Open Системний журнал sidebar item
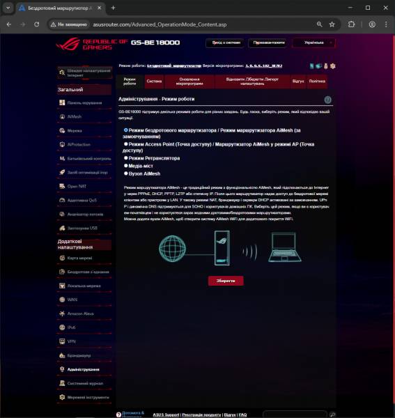This screenshot has height=418, width=395. coord(84,383)
